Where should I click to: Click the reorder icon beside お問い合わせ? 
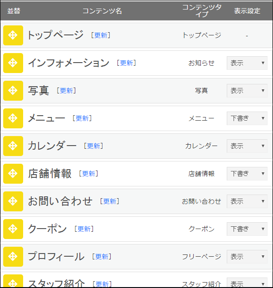pyautogui.click(x=13, y=201)
